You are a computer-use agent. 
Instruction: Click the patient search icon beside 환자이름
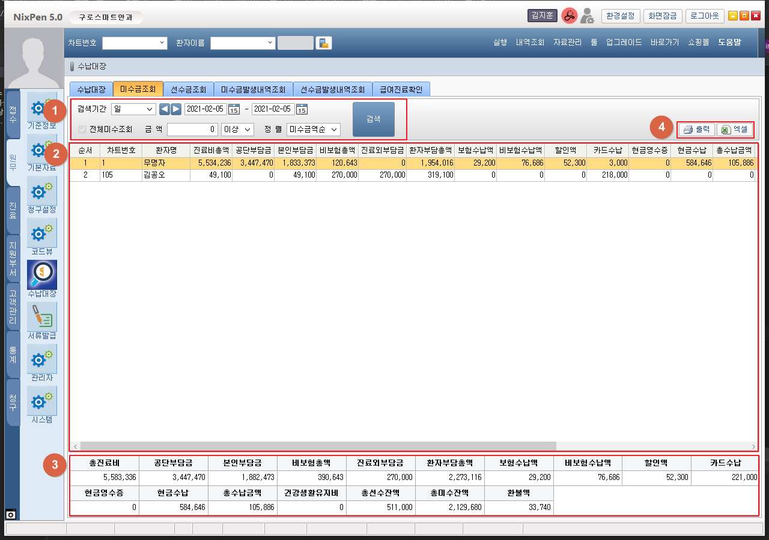click(324, 43)
